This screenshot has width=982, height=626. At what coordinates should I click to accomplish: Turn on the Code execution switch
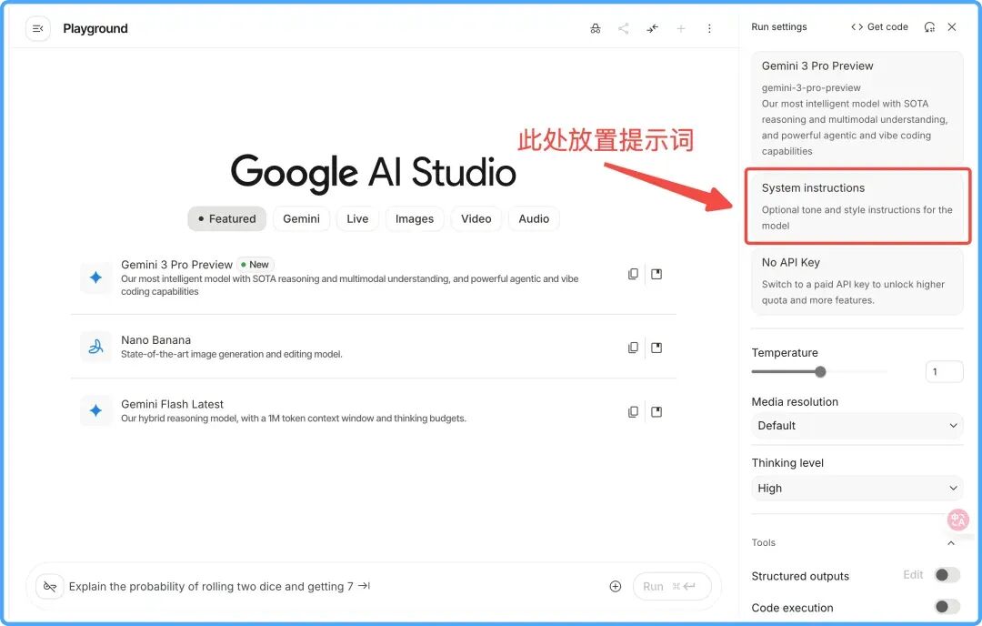947,607
